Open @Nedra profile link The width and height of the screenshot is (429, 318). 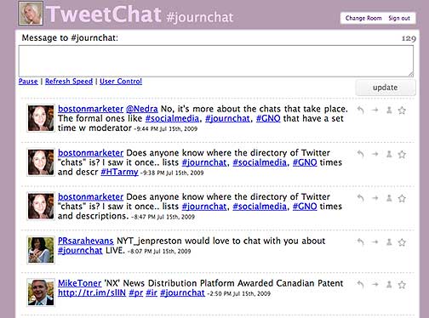pos(142,109)
